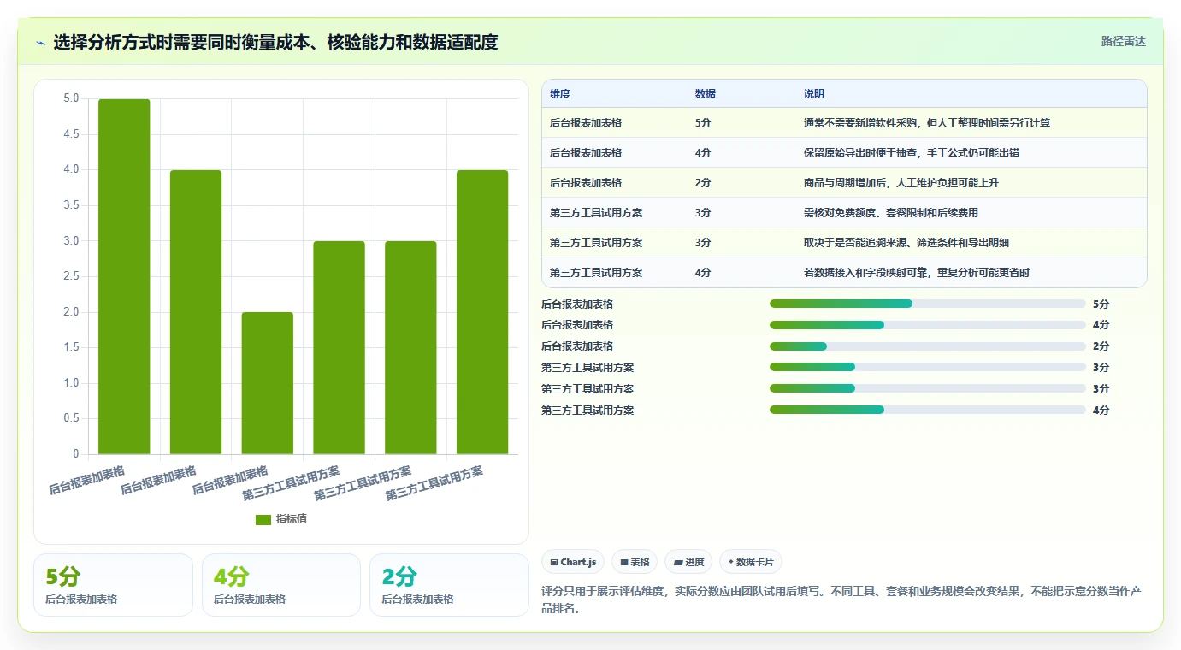
Task: Click the 进度 chip
Action: coord(688,562)
